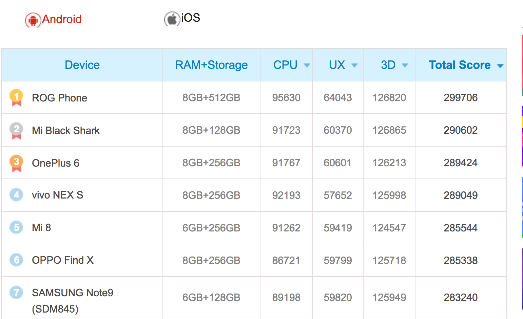523x319 pixels.
Task: Click the Device column header
Action: point(82,65)
